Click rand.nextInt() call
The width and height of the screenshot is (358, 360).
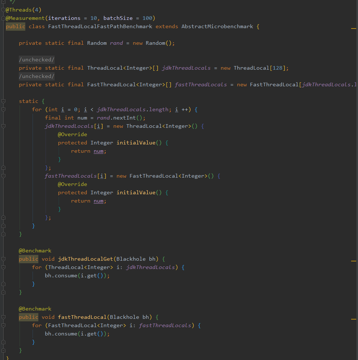(120, 118)
